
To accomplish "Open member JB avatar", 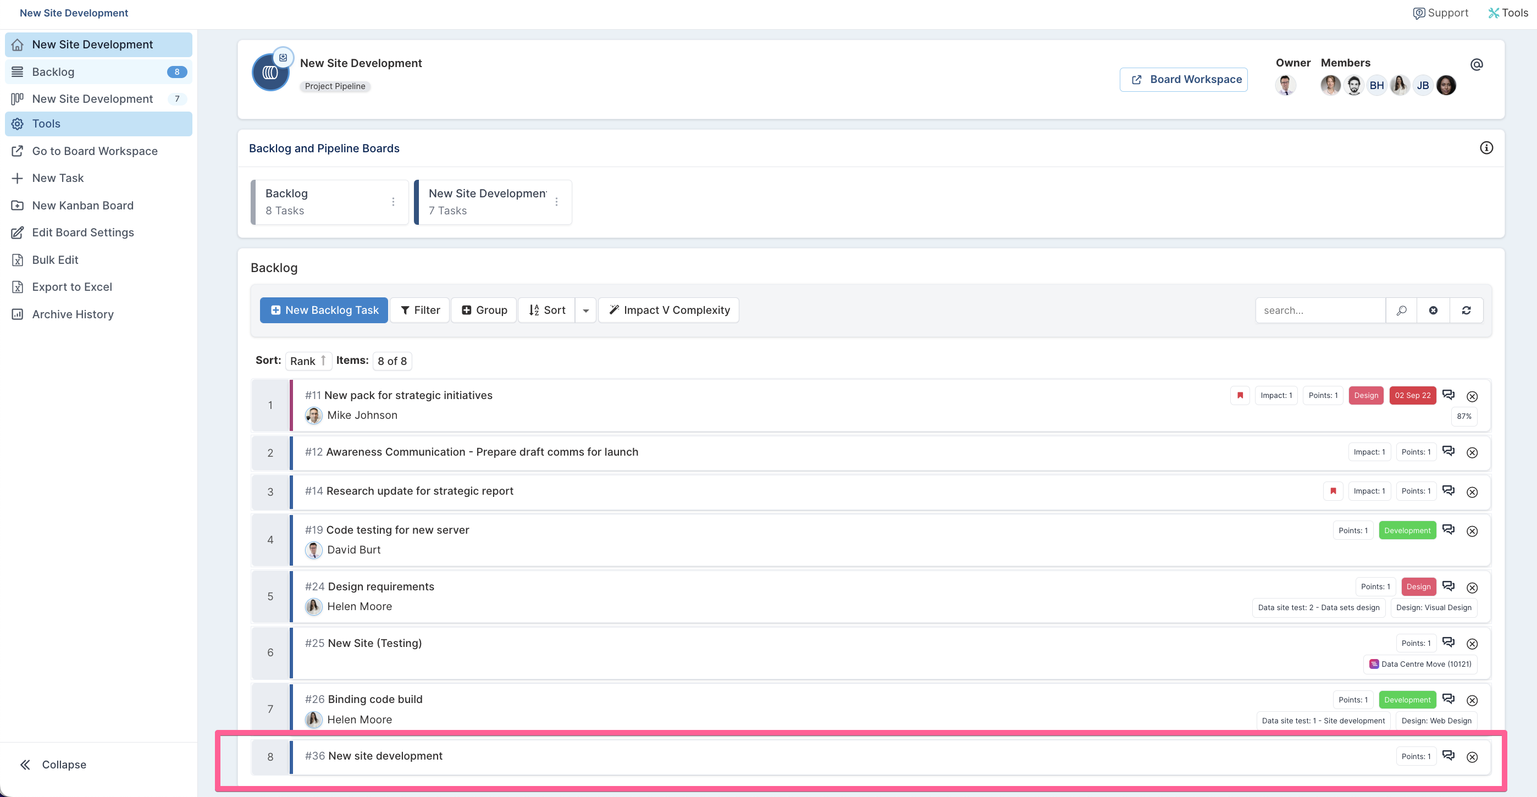I will tap(1423, 85).
